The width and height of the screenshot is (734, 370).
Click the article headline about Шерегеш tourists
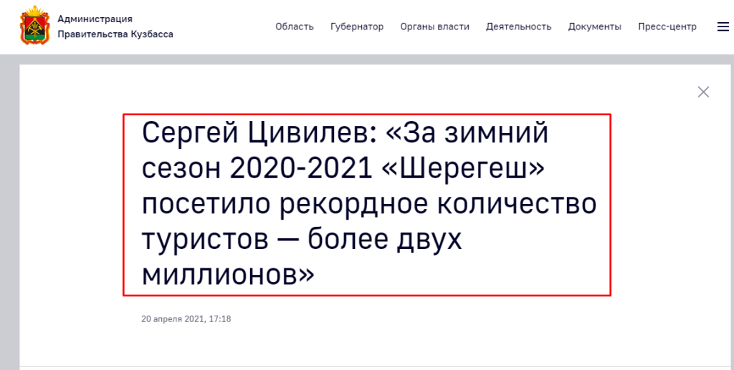coord(369,204)
